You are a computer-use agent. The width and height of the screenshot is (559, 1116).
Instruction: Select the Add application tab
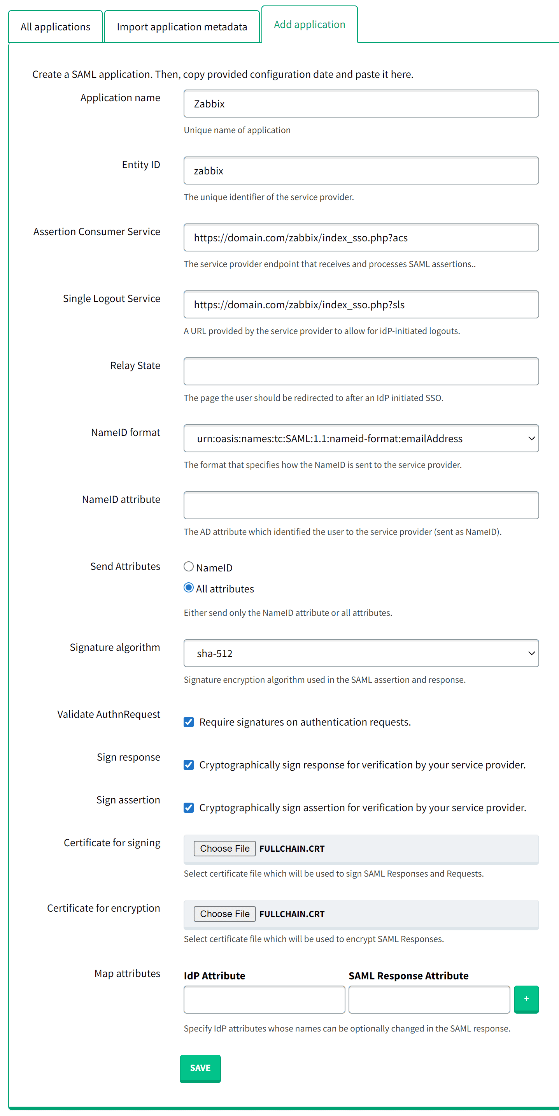[309, 25]
